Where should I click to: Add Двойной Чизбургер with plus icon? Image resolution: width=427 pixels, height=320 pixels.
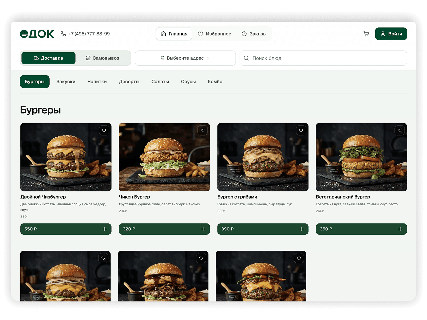click(105, 229)
